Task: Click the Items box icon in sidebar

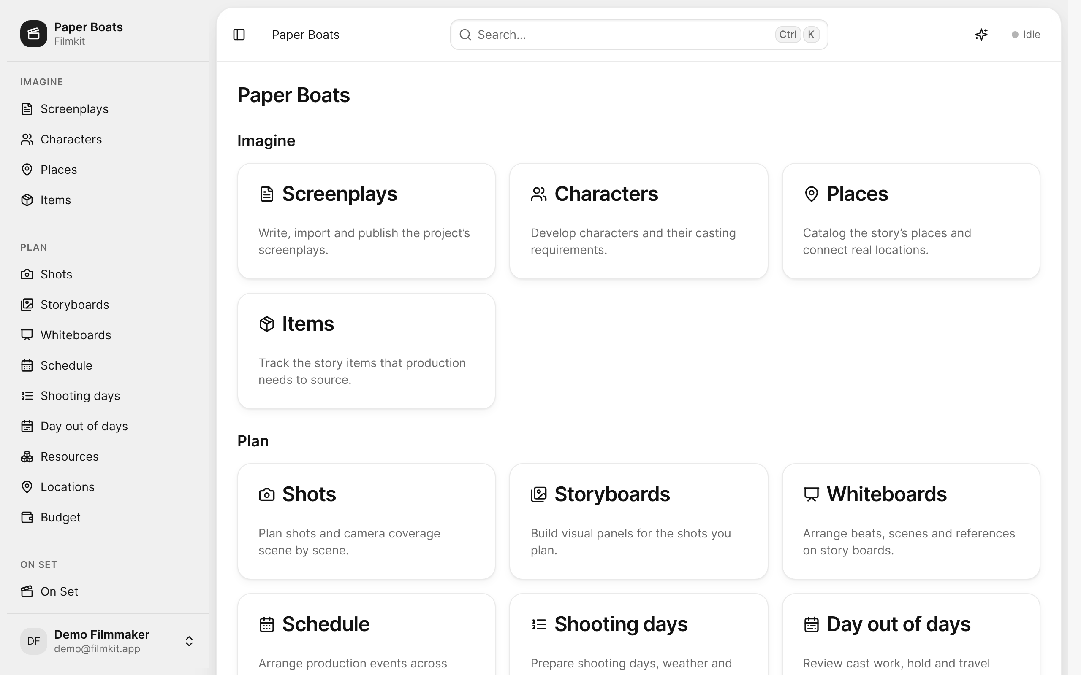Action: [27, 200]
